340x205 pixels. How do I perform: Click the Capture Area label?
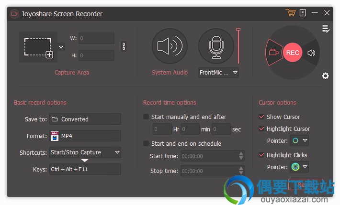pos(72,72)
